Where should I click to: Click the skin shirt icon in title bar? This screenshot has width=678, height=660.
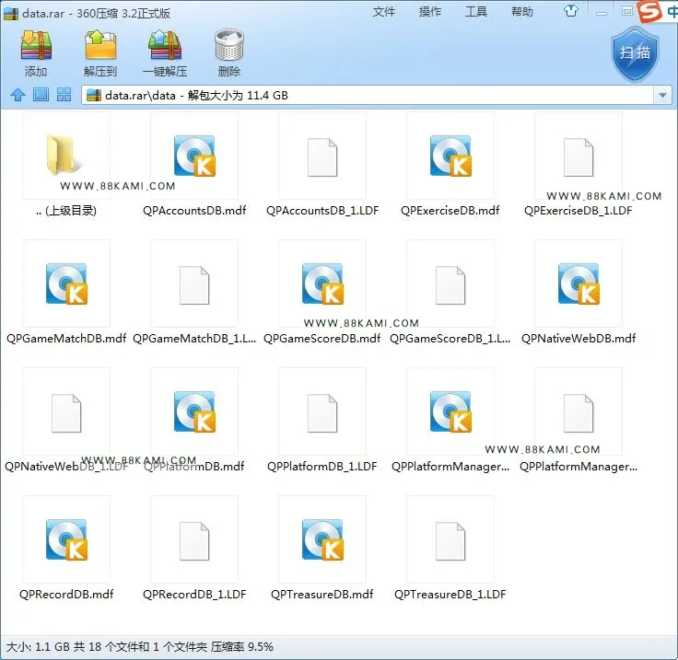click(x=571, y=11)
